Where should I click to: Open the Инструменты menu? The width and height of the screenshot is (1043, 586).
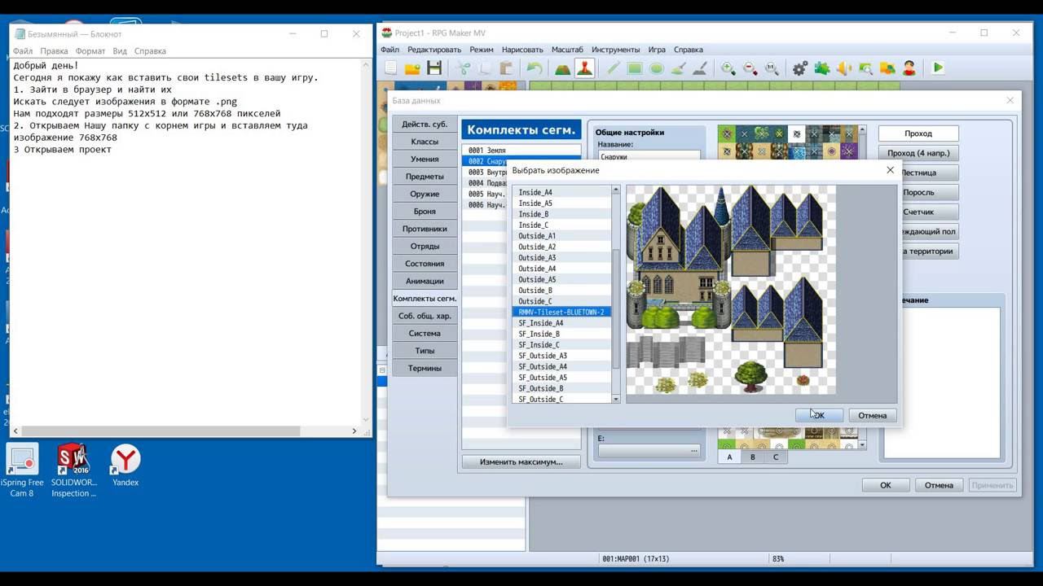(x=615, y=50)
